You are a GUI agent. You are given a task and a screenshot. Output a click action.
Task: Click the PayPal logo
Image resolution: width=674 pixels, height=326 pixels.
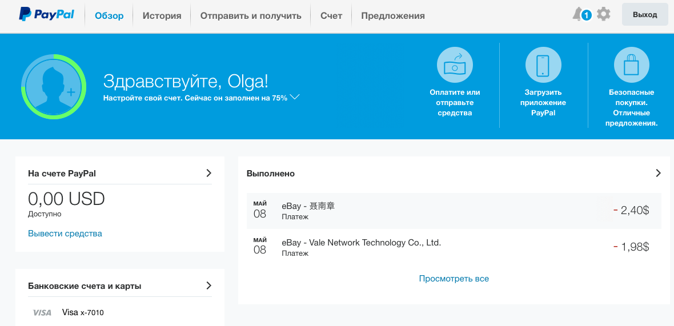click(46, 15)
